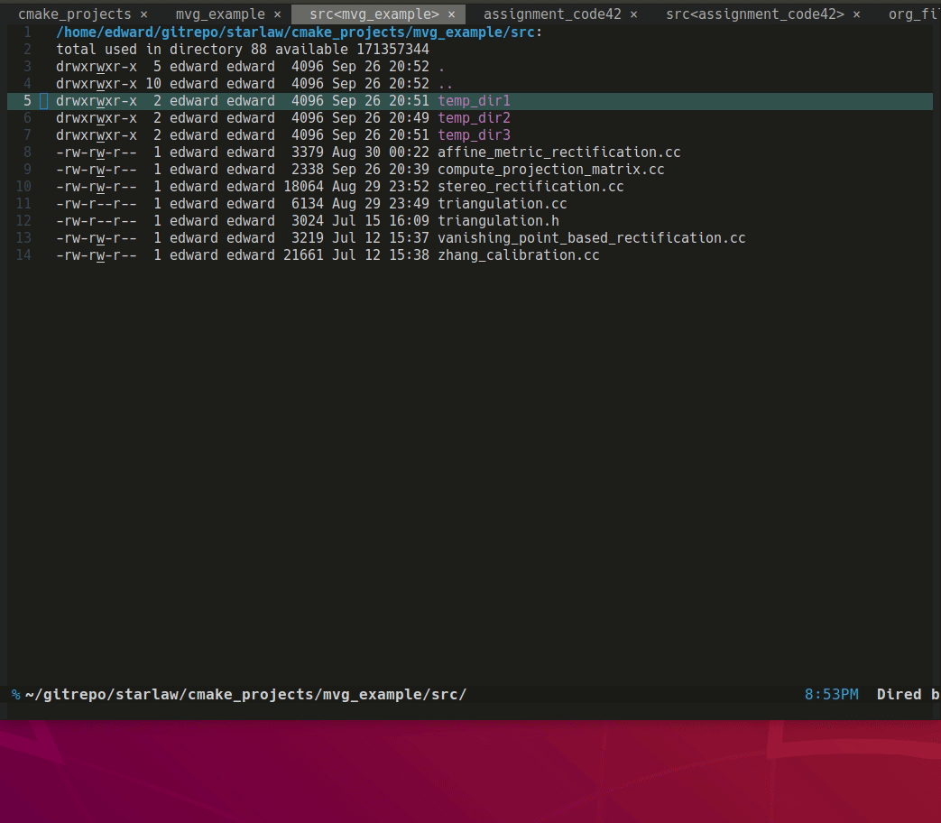Click the 'Jul 15 16:09' date
Screen dimensions: 941x823
tap(381, 221)
